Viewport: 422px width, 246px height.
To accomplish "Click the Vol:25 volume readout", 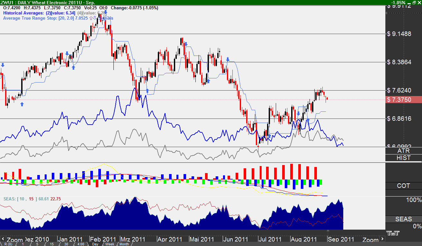I will tap(91, 8).
